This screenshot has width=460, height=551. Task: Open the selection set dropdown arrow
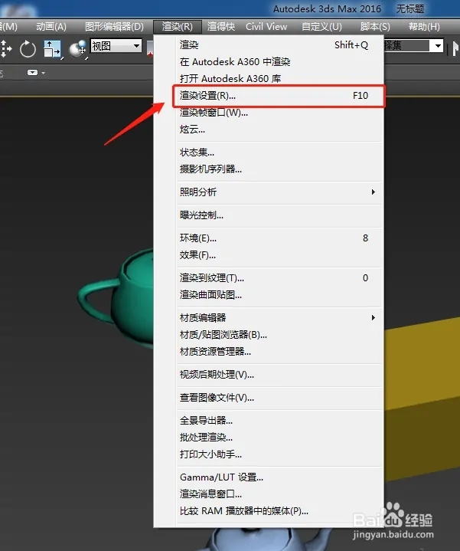[x=438, y=46]
